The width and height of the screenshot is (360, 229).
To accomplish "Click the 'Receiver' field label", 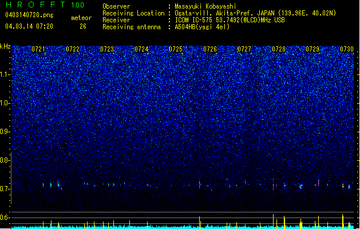I will (116, 20).
